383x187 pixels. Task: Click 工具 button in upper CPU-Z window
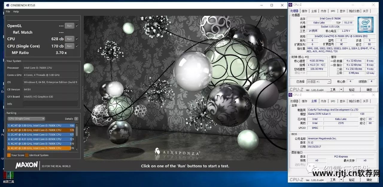pos(333,90)
